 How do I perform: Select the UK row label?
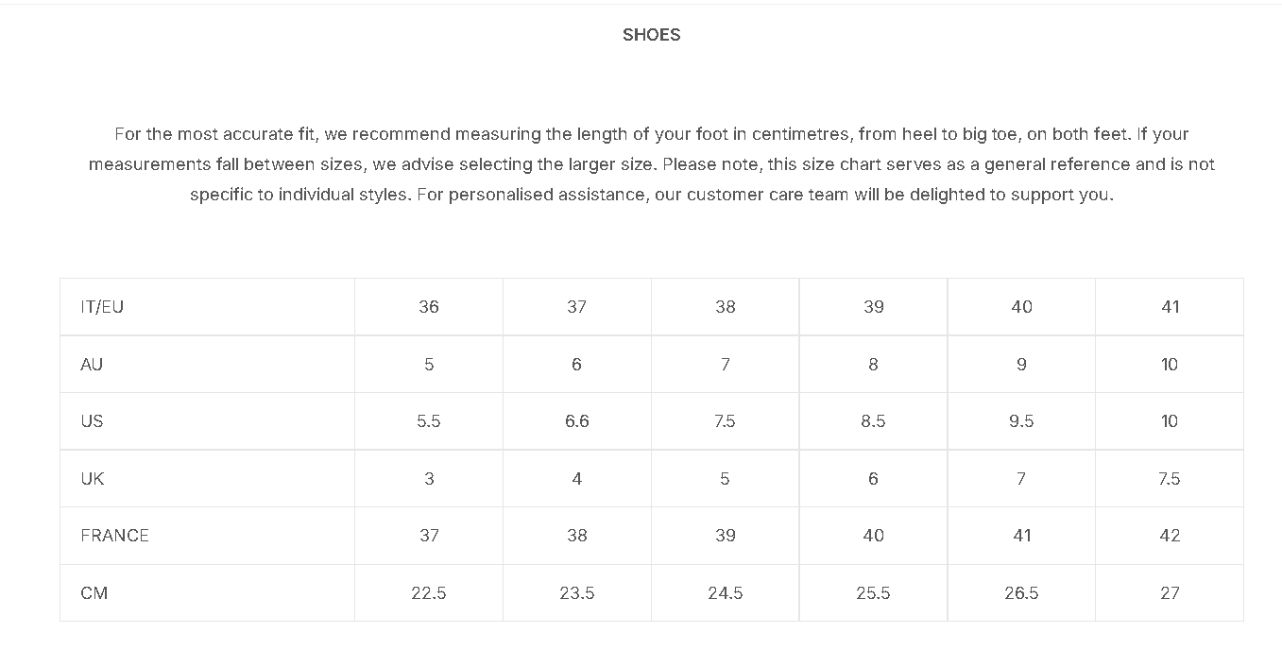92,479
